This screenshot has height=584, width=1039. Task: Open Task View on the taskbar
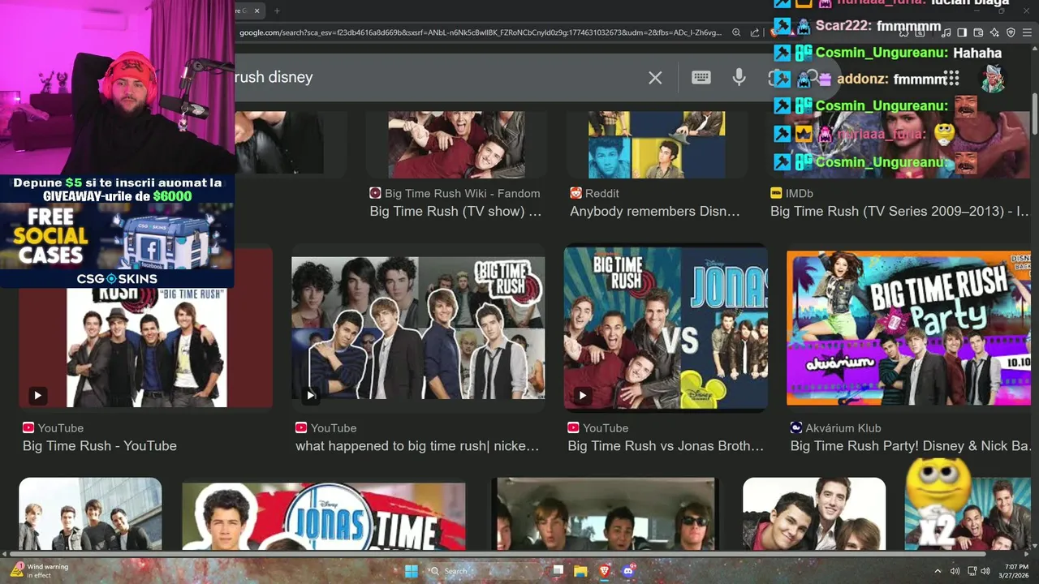point(558,571)
